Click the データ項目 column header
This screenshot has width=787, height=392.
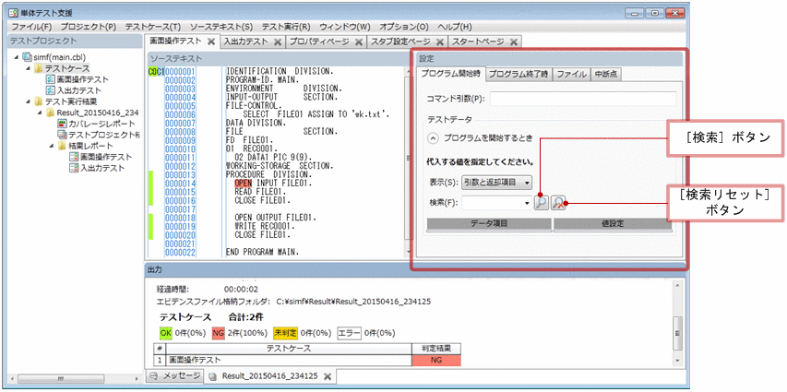pyautogui.click(x=488, y=224)
